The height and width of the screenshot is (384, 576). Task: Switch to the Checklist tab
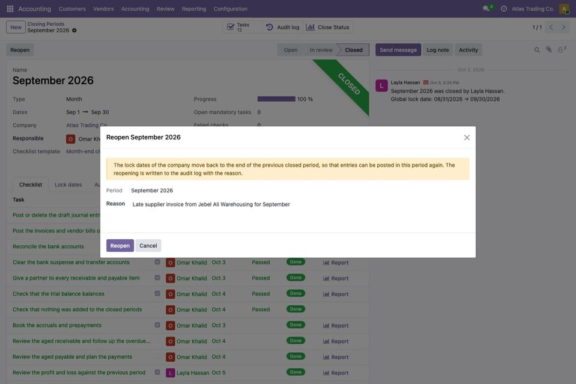pos(31,184)
